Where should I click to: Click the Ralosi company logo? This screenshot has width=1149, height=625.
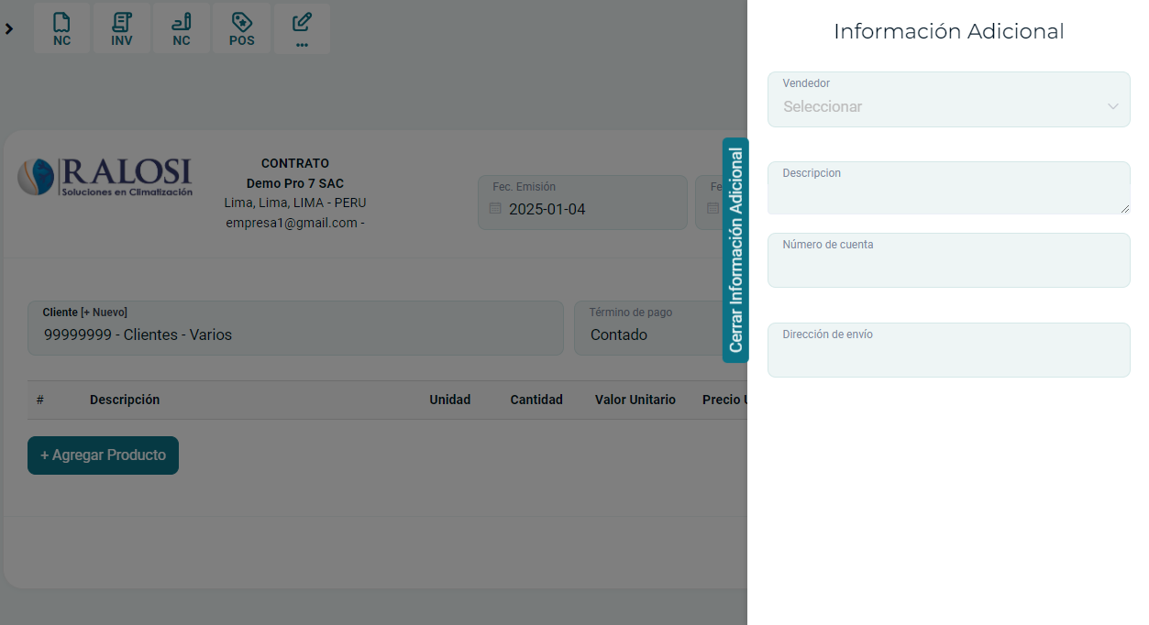(105, 177)
